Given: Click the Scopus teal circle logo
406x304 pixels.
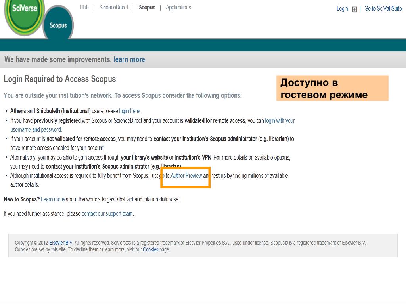Looking at the screenshot, I should (58, 24).
